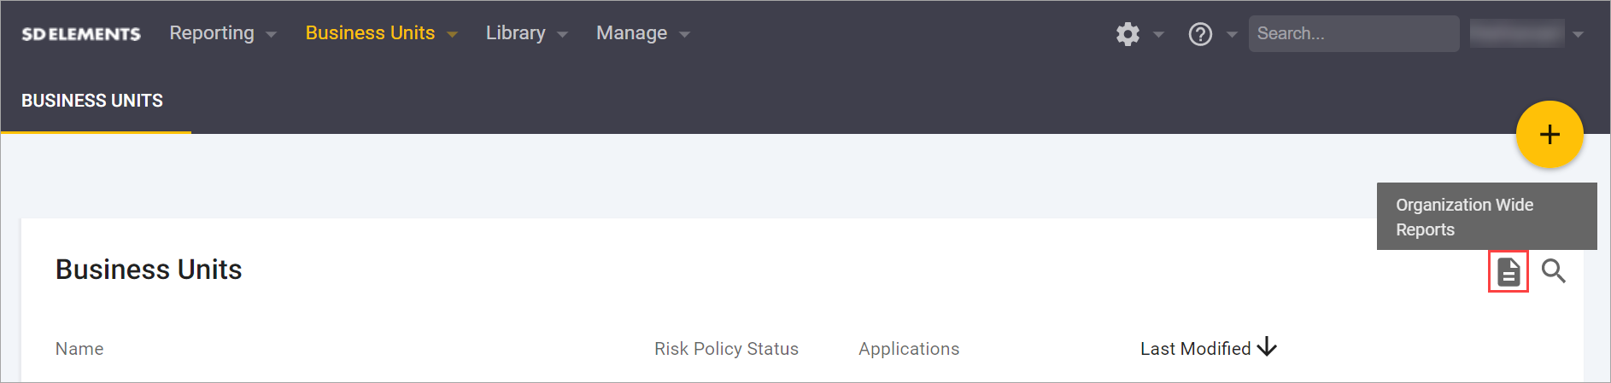Toggle the Last Modified sort arrow
The width and height of the screenshot is (1611, 383).
[1268, 347]
